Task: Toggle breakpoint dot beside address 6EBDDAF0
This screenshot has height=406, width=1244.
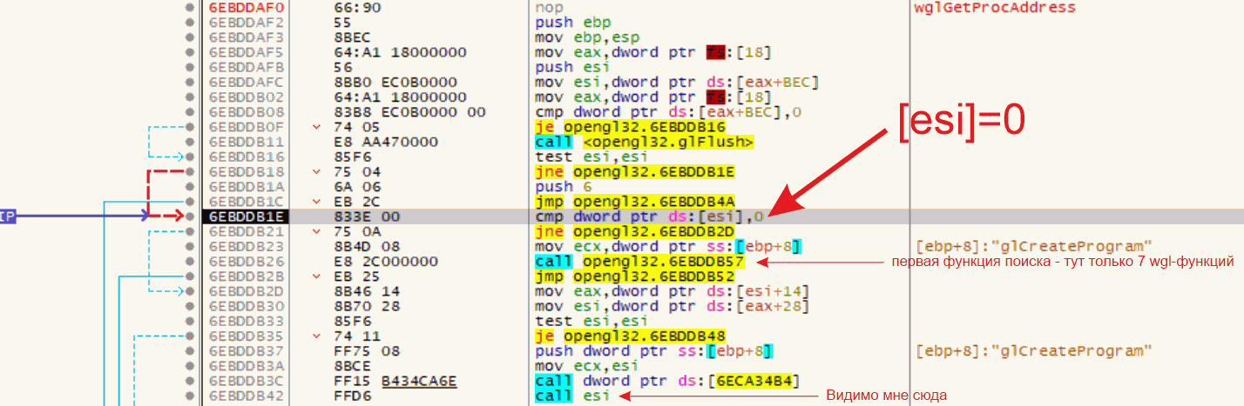Action: tap(189, 7)
